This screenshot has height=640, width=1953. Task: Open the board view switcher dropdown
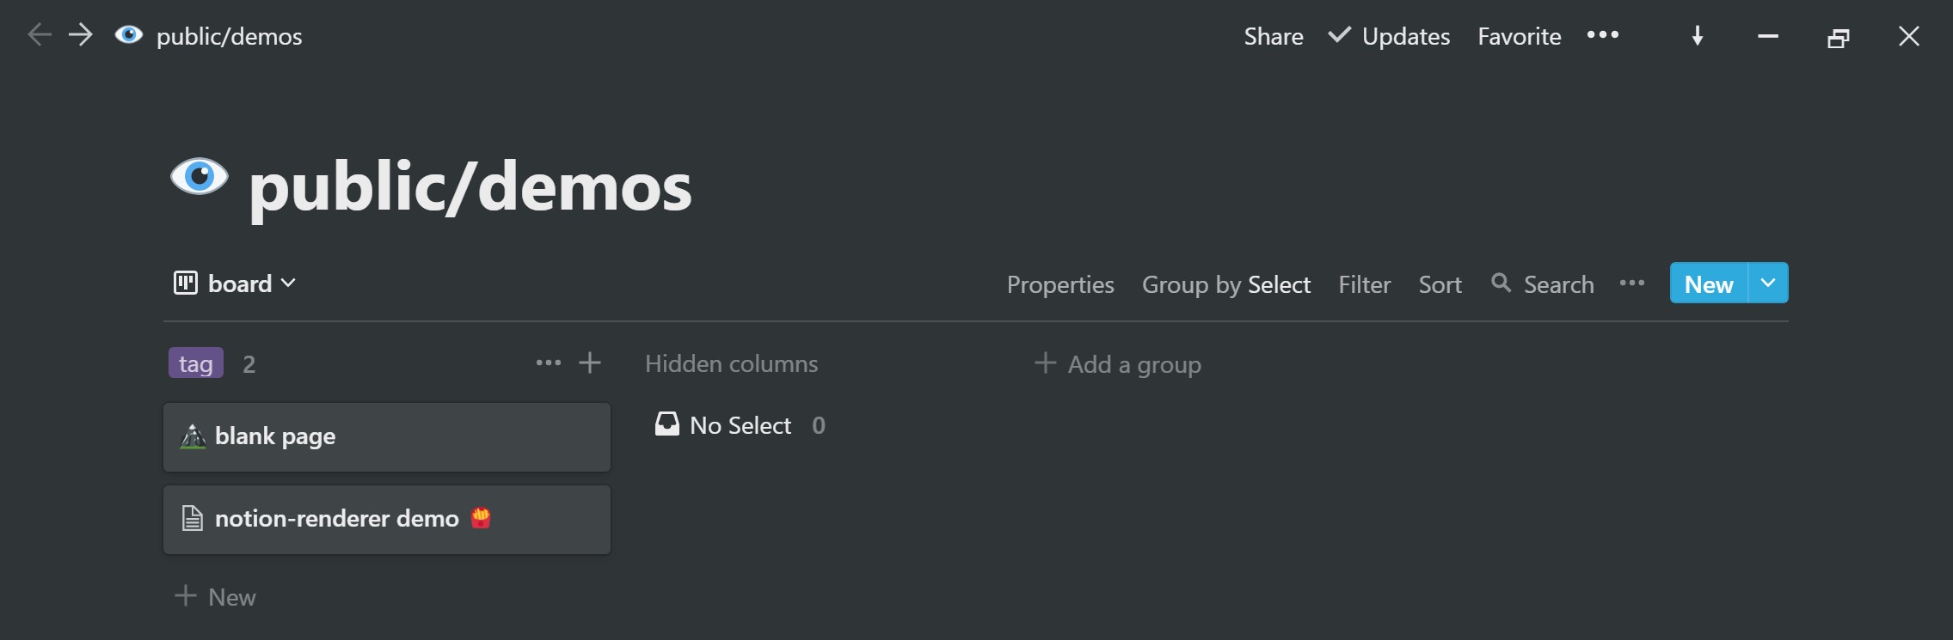(x=235, y=283)
